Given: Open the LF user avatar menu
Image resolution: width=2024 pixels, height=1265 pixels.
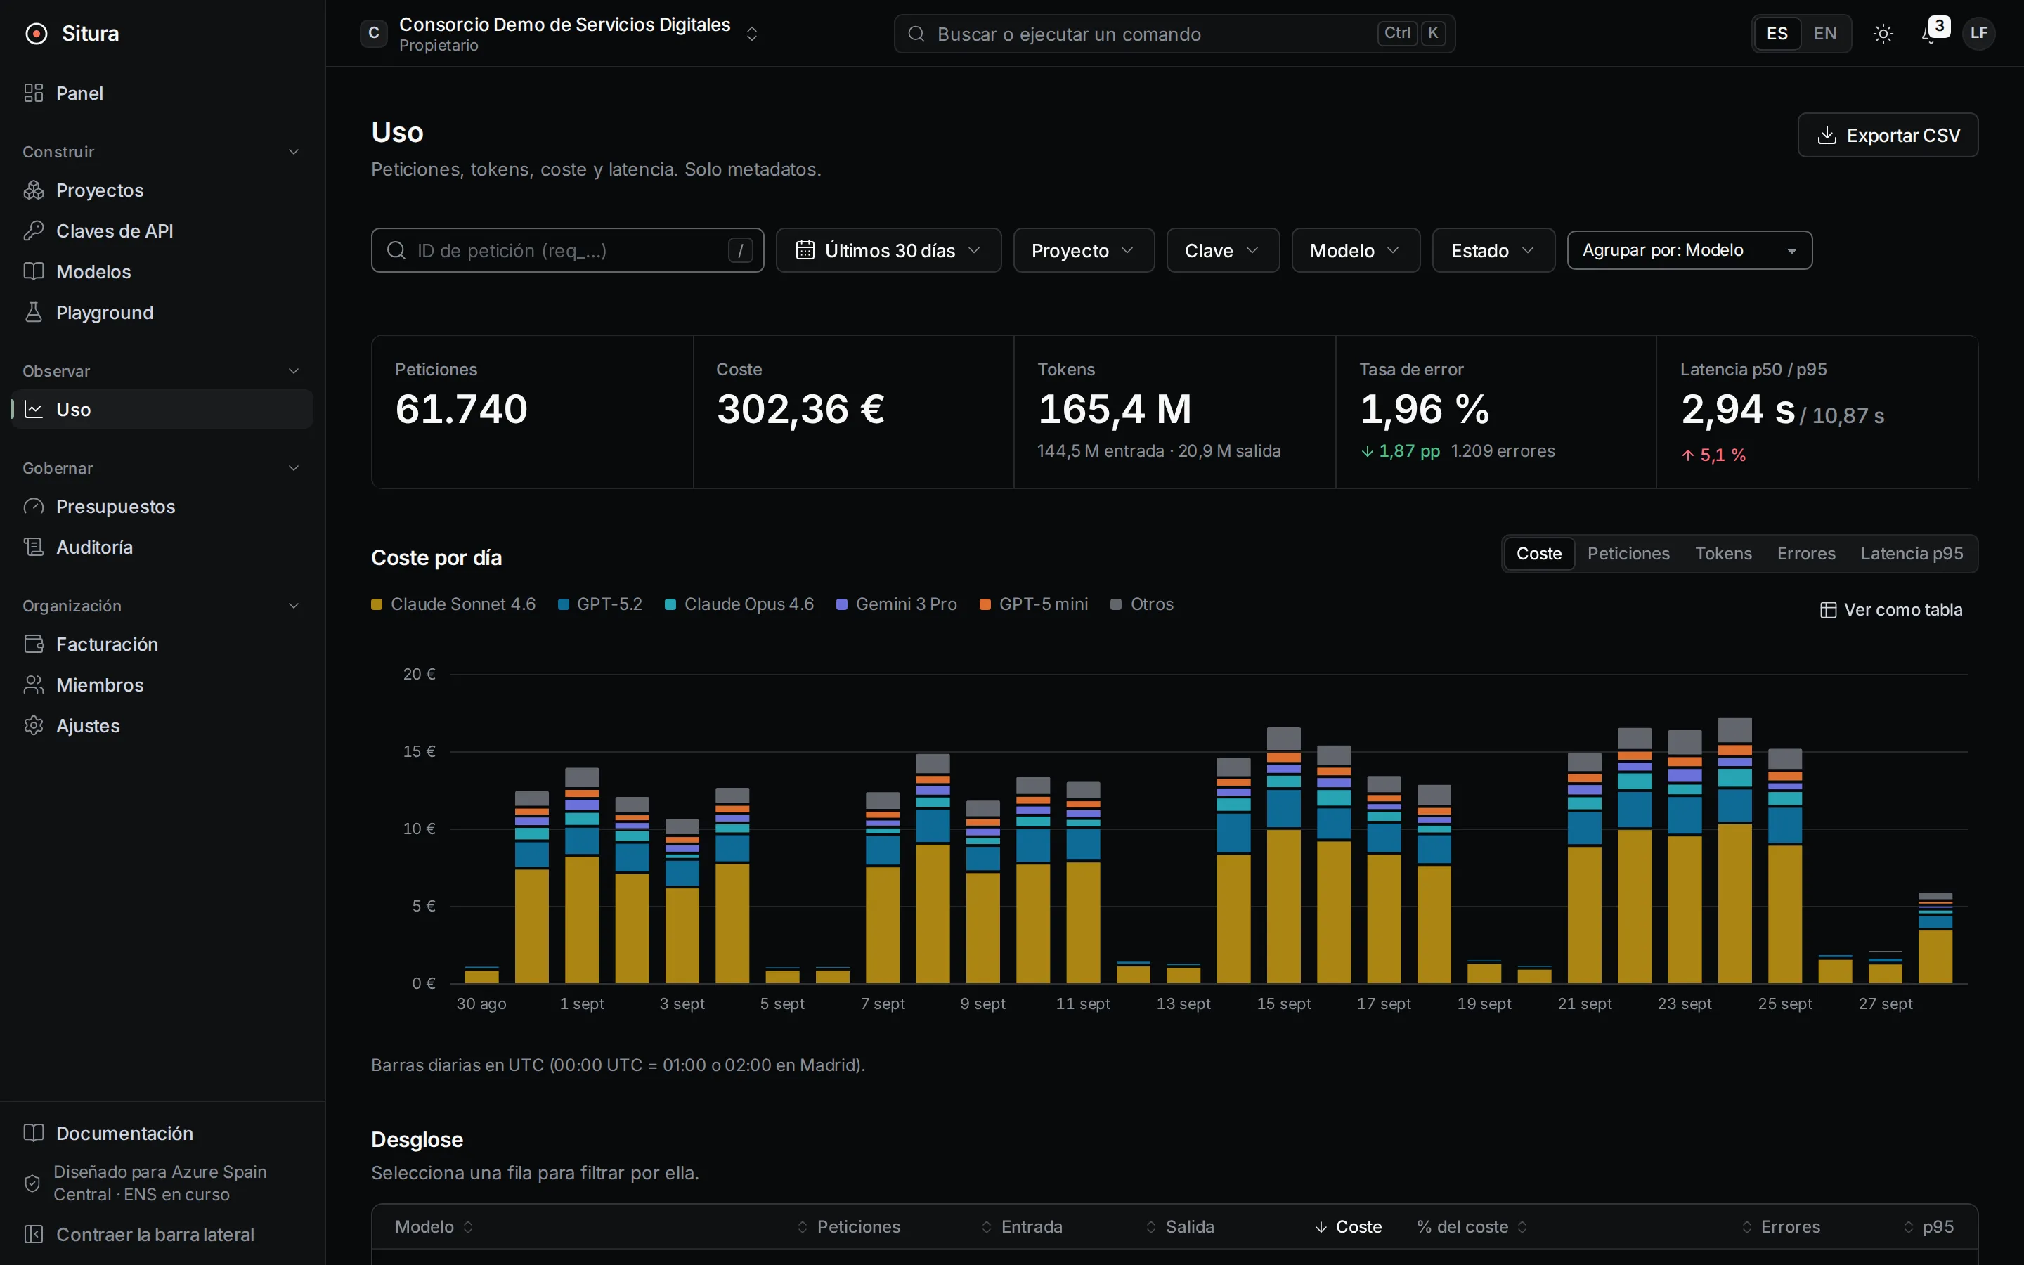Looking at the screenshot, I should [1979, 34].
